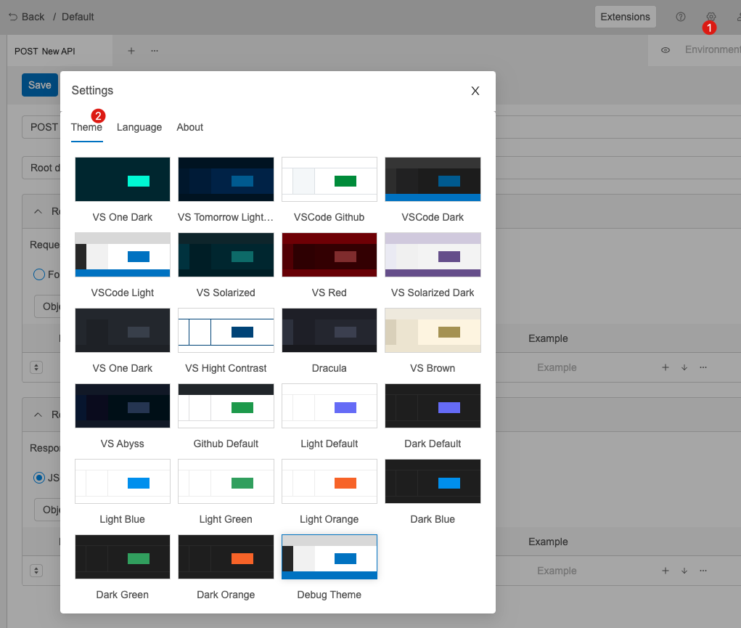The image size is (741, 628).
Task: Apply the Github Default theme
Action: click(226, 406)
